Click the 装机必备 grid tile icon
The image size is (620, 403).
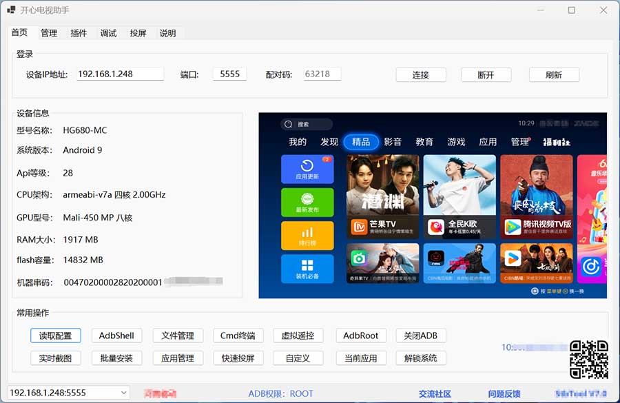(x=307, y=266)
